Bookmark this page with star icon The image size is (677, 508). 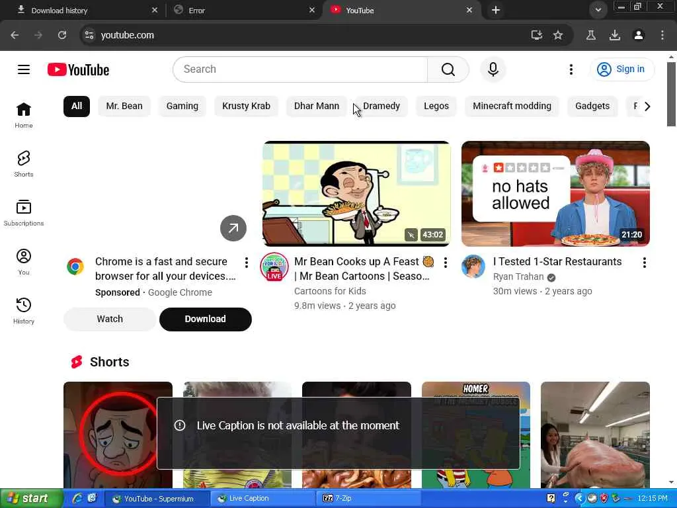click(x=558, y=35)
